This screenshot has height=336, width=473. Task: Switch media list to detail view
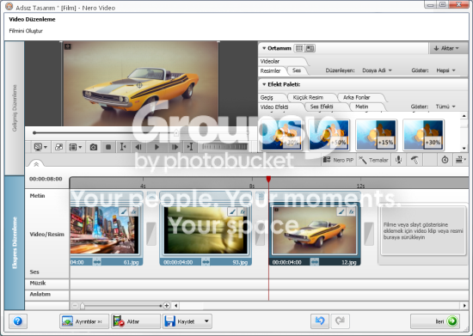[310, 48]
